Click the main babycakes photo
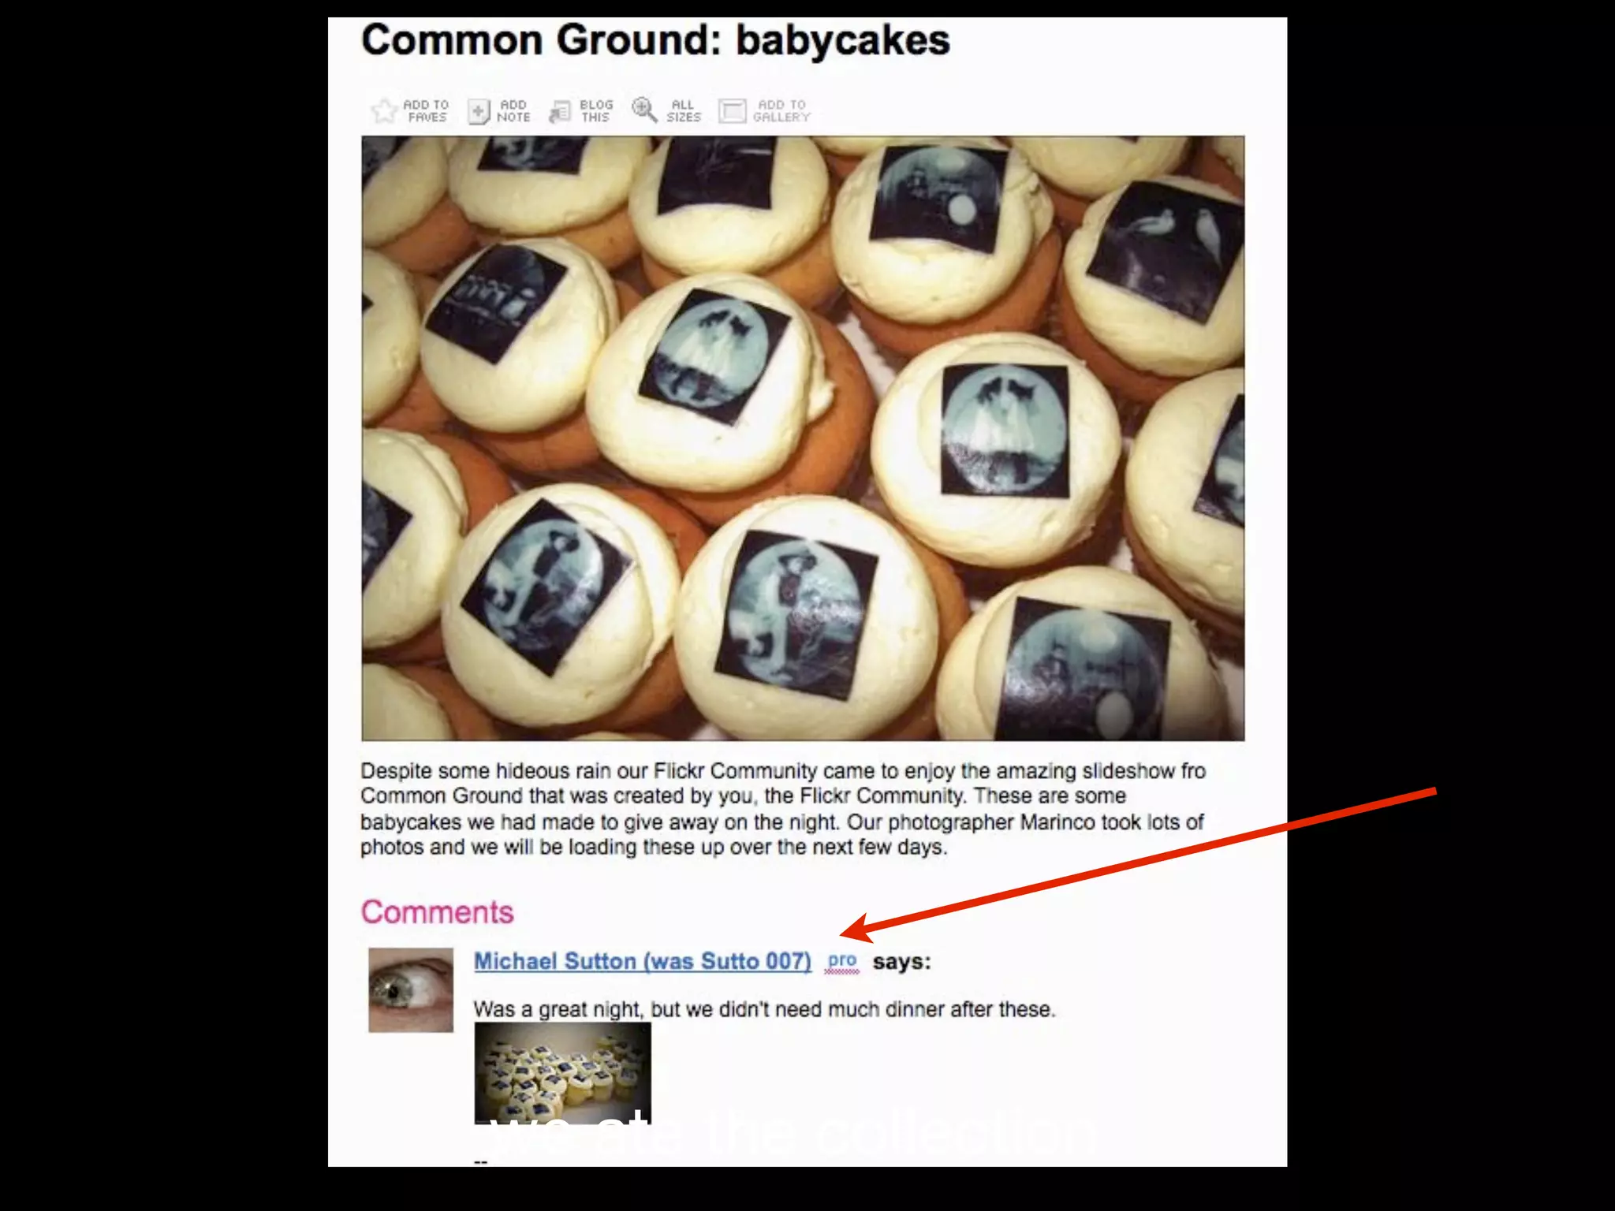Screen dimensions: 1615x1211 pos(803,438)
